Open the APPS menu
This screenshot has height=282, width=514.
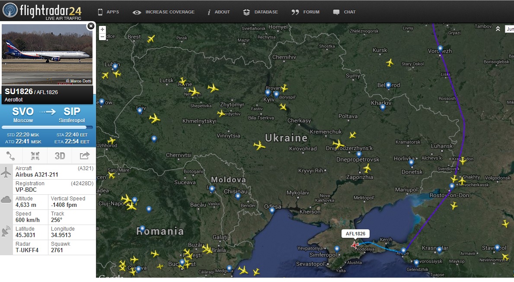[109, 12]
